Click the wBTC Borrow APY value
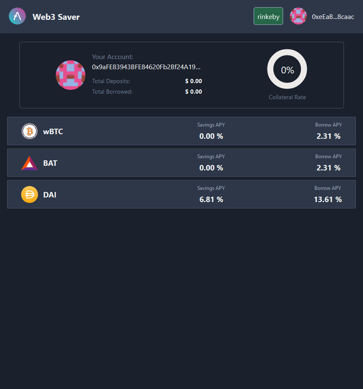Image resolution: width=363 pixels, height=389 pixels. pyautogui.click(x=328, y=136)
